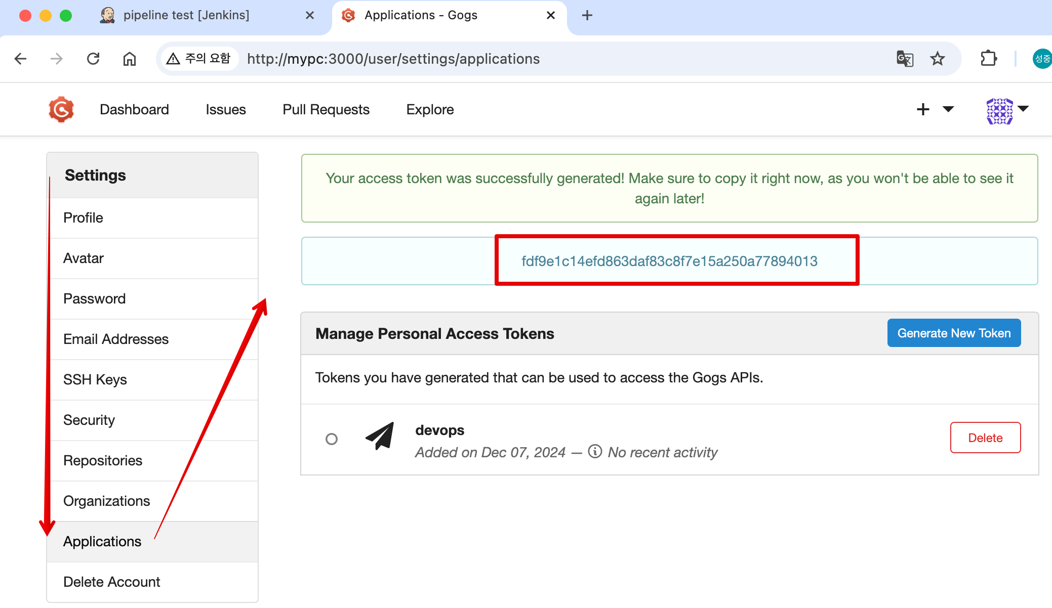The height and width of the screenshot is (608, 1052).
Task: Click the generated access token text
Action: click(669, 261)
